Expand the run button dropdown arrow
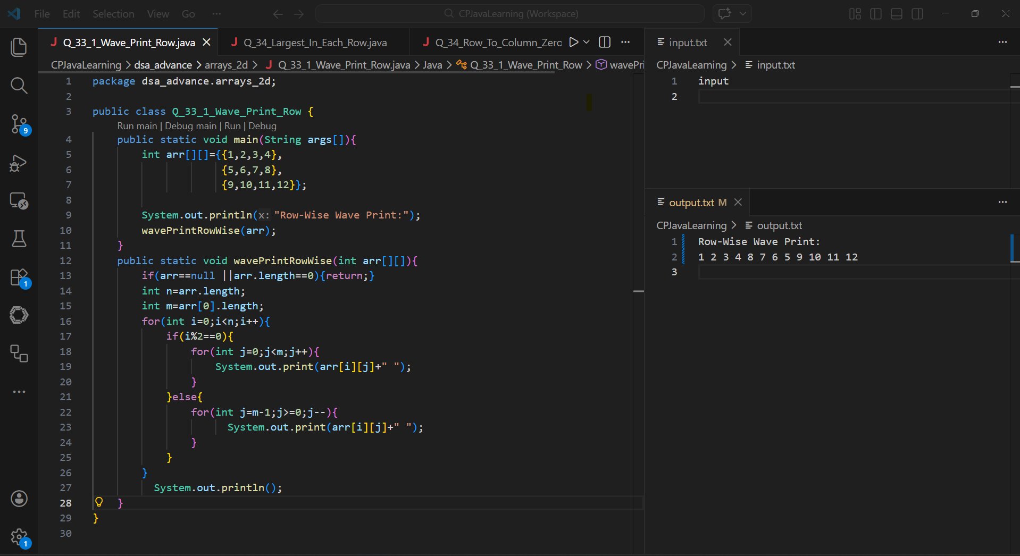This screenshot has width=1020, height=556. coord(587,42)
